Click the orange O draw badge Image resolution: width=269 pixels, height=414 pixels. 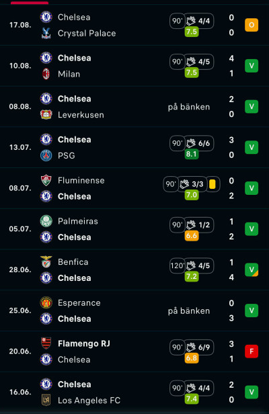pos(252,25)
